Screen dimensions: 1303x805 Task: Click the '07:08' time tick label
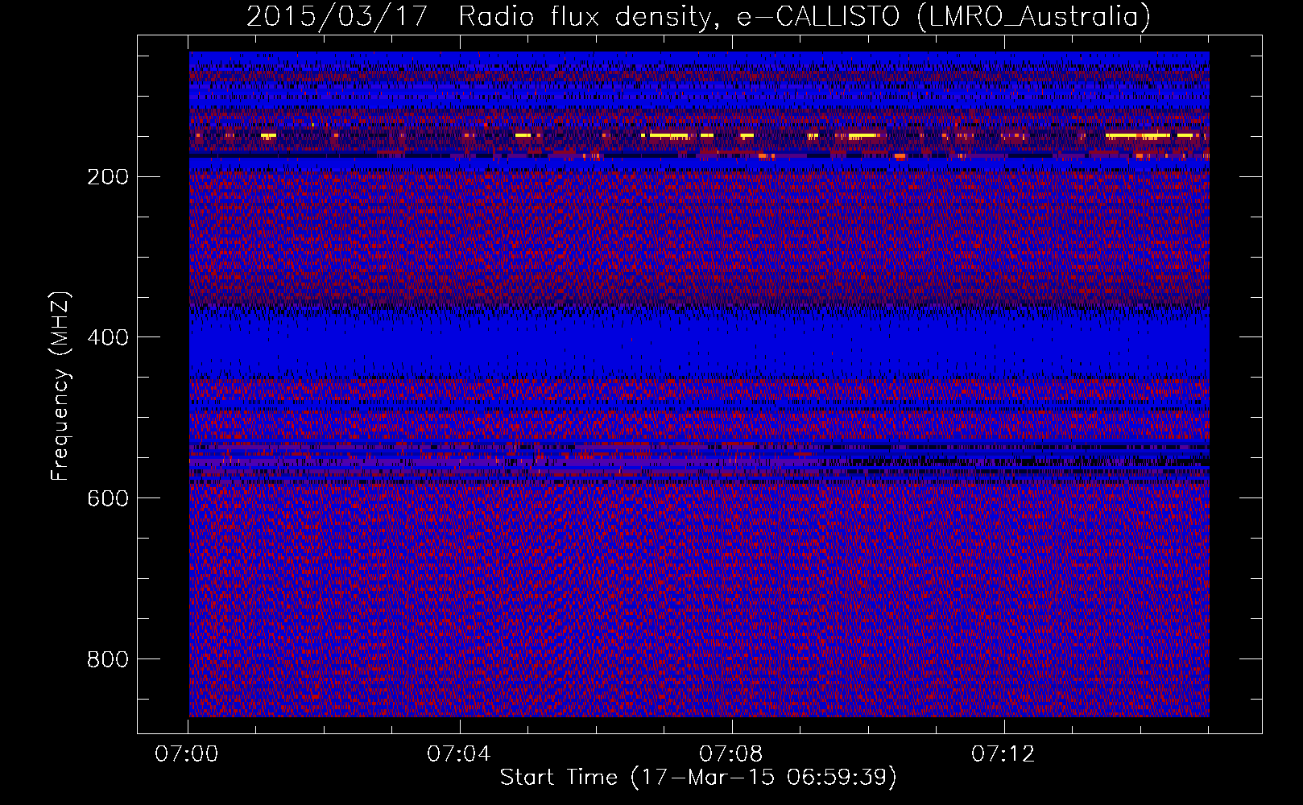pos(732,754)
